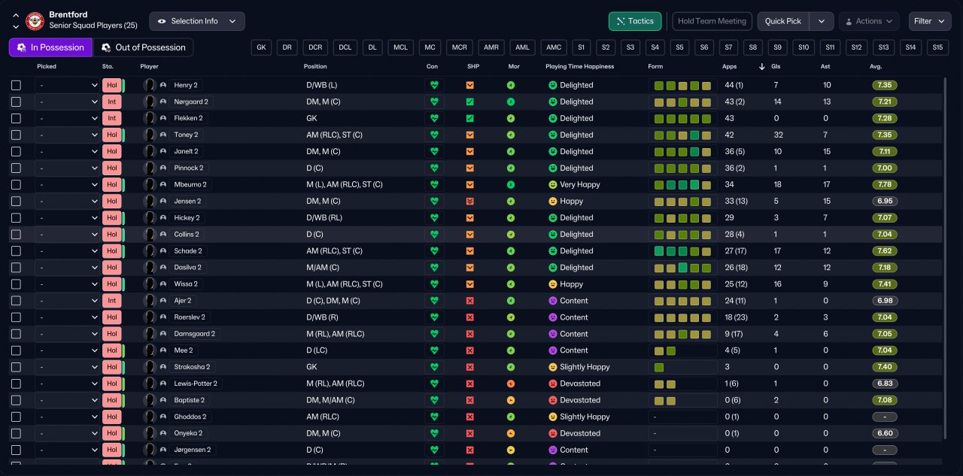Click Mbeumo's form colour squares

click(682, 185)
